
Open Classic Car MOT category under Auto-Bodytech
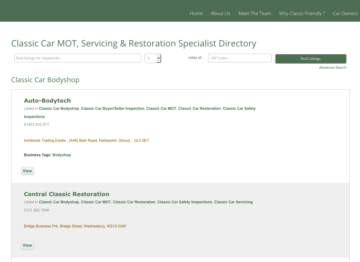[161, 109]
